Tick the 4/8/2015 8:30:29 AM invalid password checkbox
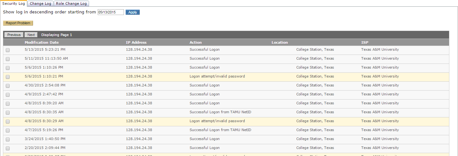 point(8,122)
